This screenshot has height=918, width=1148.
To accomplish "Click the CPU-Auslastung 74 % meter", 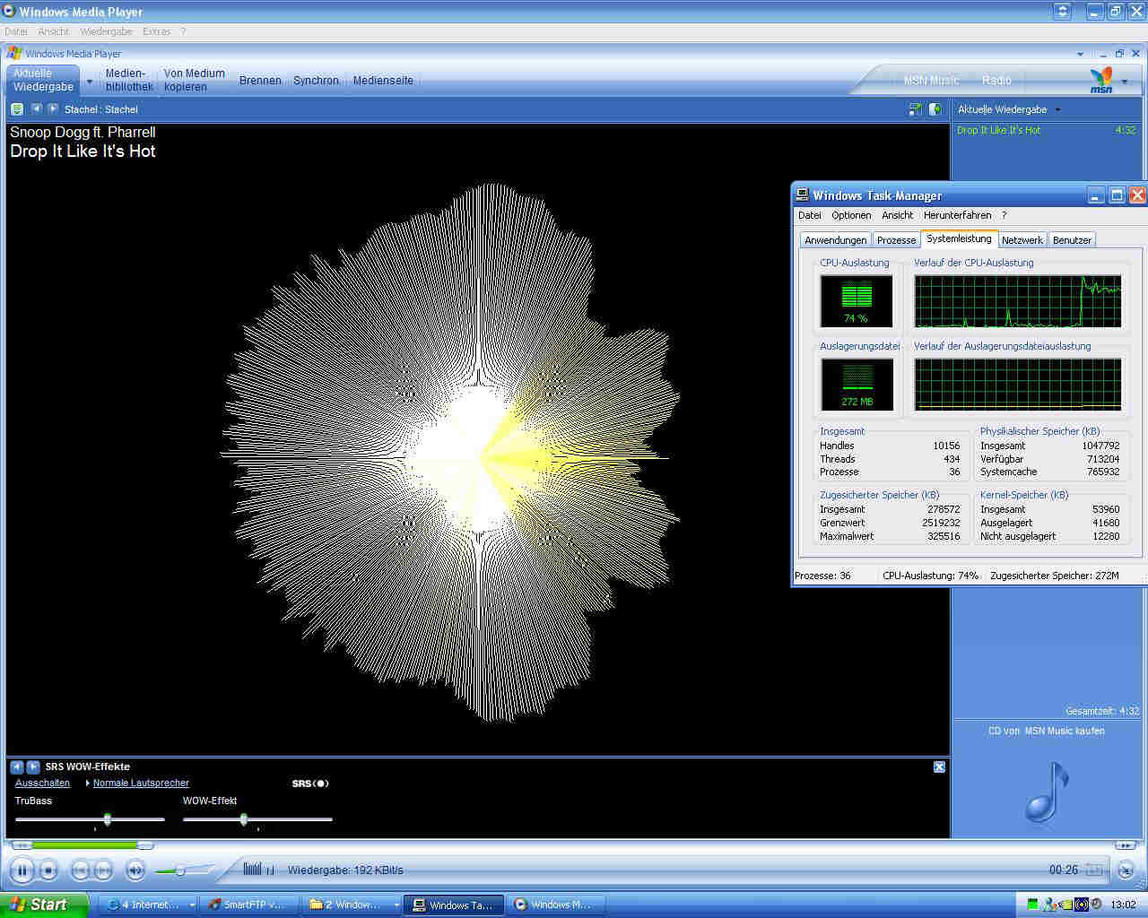I will click(856, 300).
